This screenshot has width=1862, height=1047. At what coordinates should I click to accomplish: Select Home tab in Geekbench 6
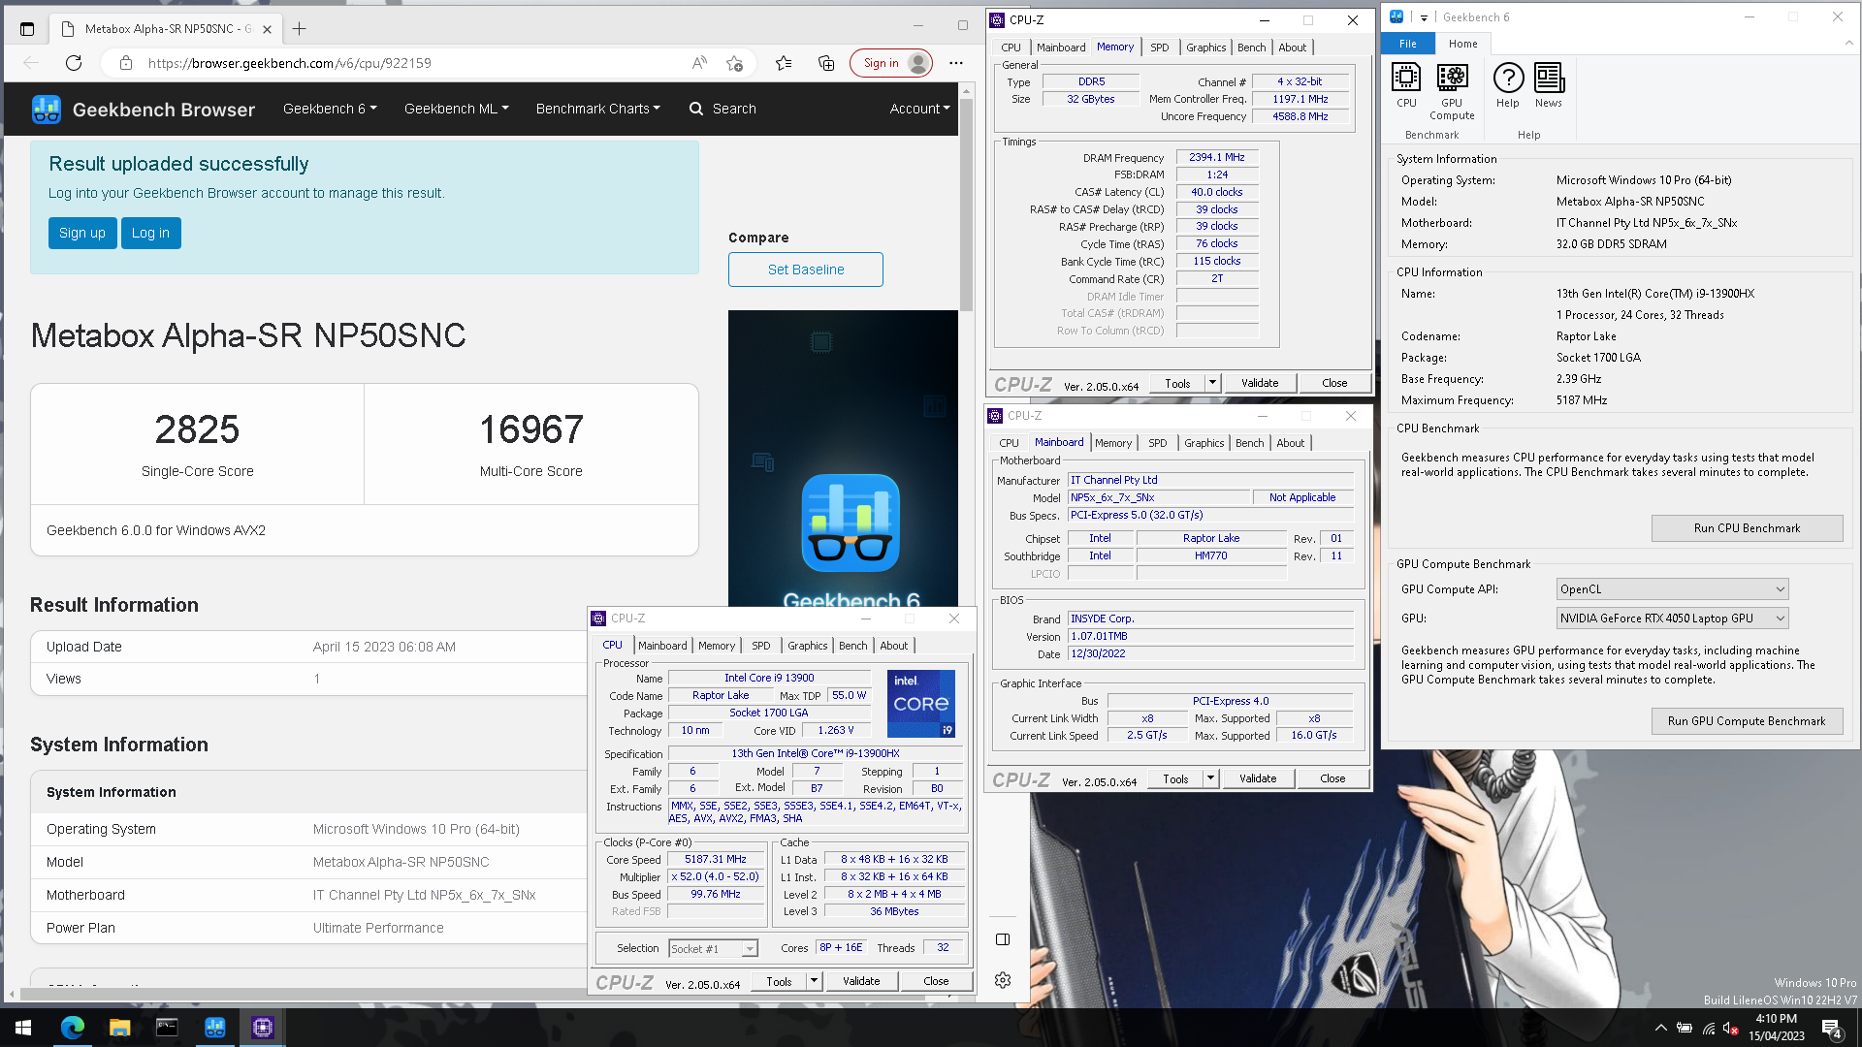tap(1463, 44)
